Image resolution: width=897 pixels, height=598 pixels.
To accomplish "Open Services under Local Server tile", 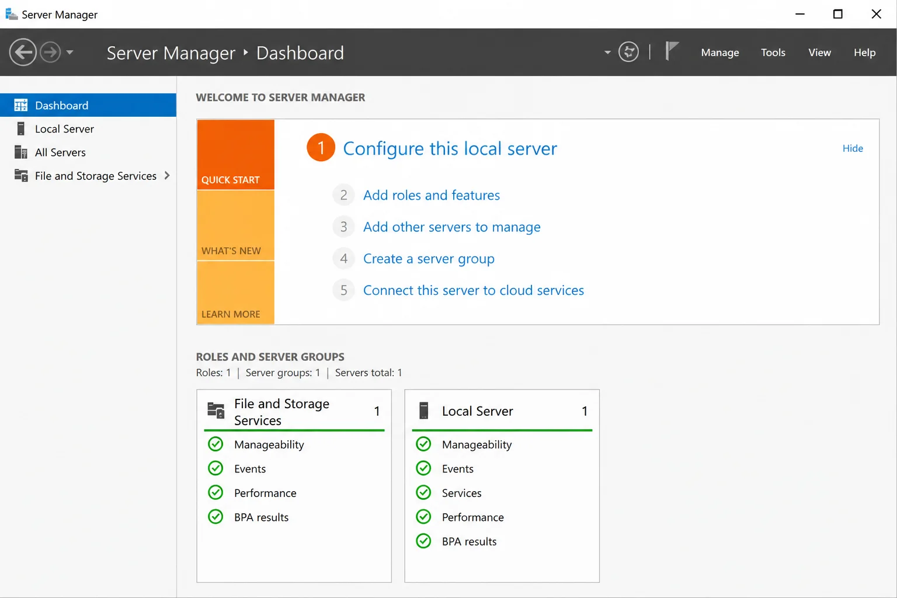I will 461,493.
